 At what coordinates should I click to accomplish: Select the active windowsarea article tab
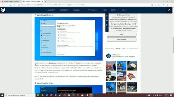33,1
